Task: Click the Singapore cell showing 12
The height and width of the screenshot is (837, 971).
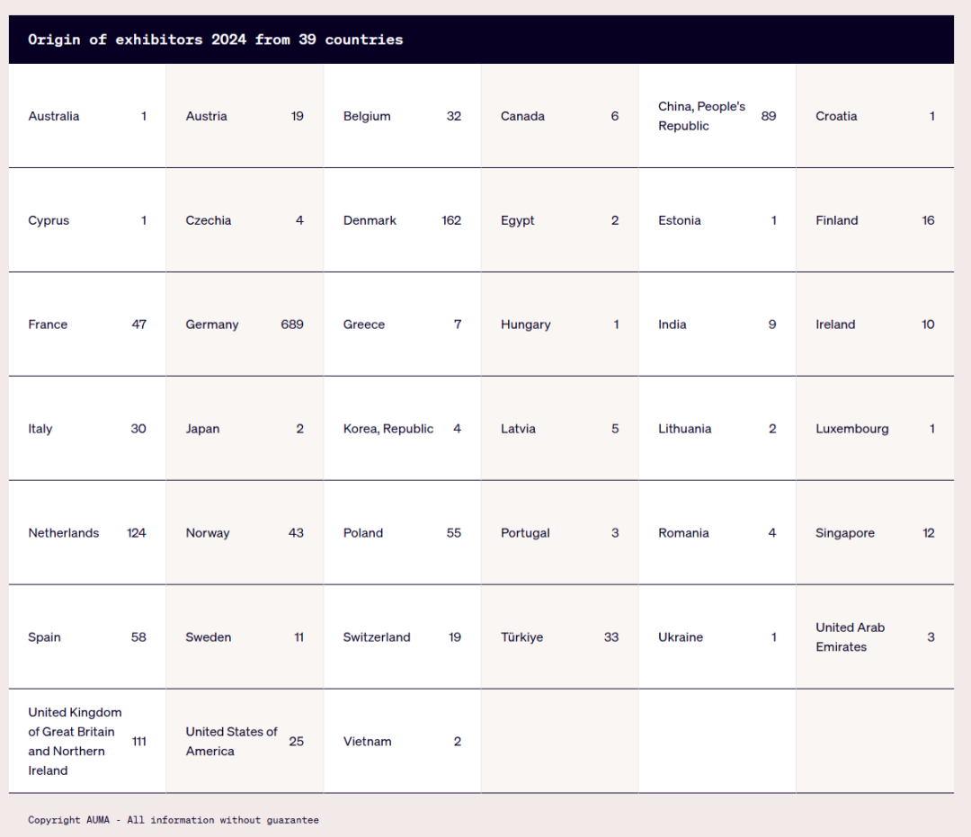Action: (874, 533)
